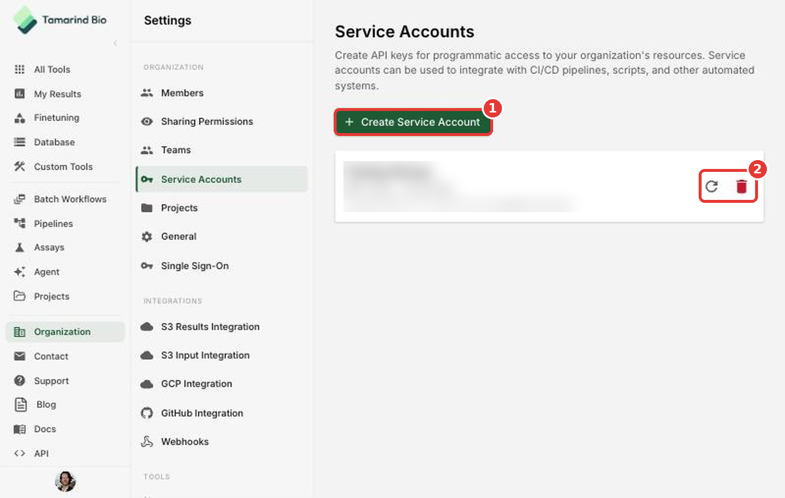
Task: Open S3 Results Integration
Action: [222, 327]
